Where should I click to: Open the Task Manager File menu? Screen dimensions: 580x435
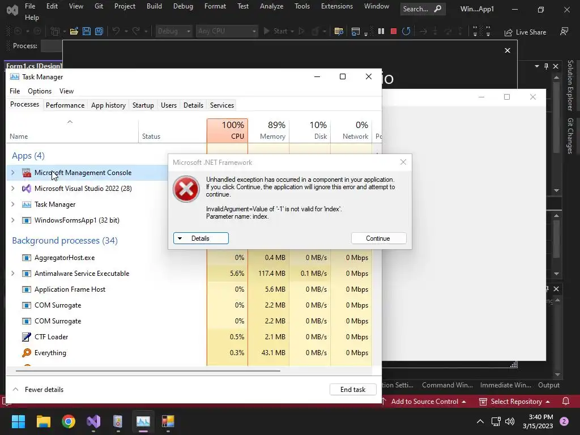click(15, 91)
